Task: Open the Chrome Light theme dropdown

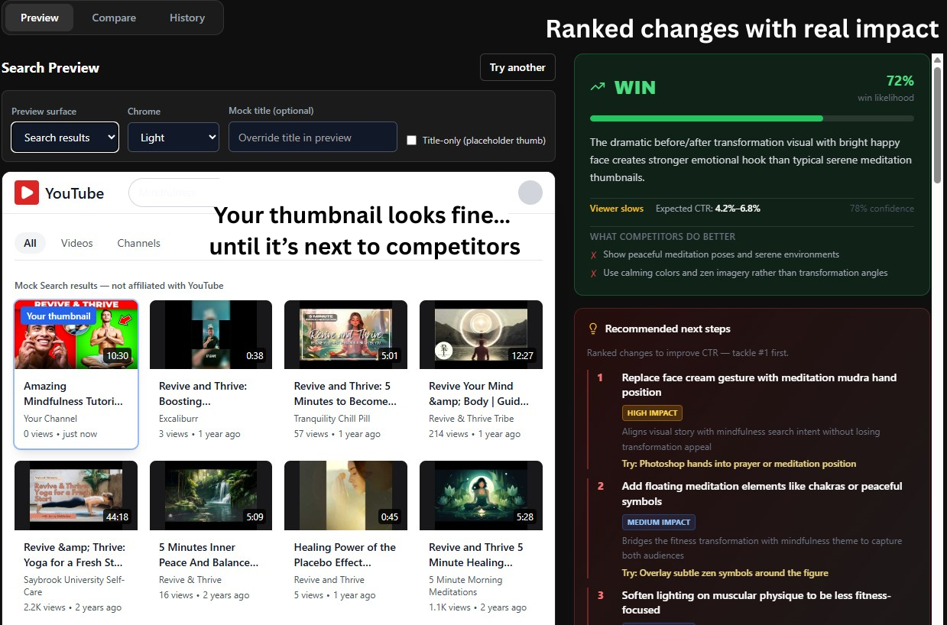Action: pos(174,137)
